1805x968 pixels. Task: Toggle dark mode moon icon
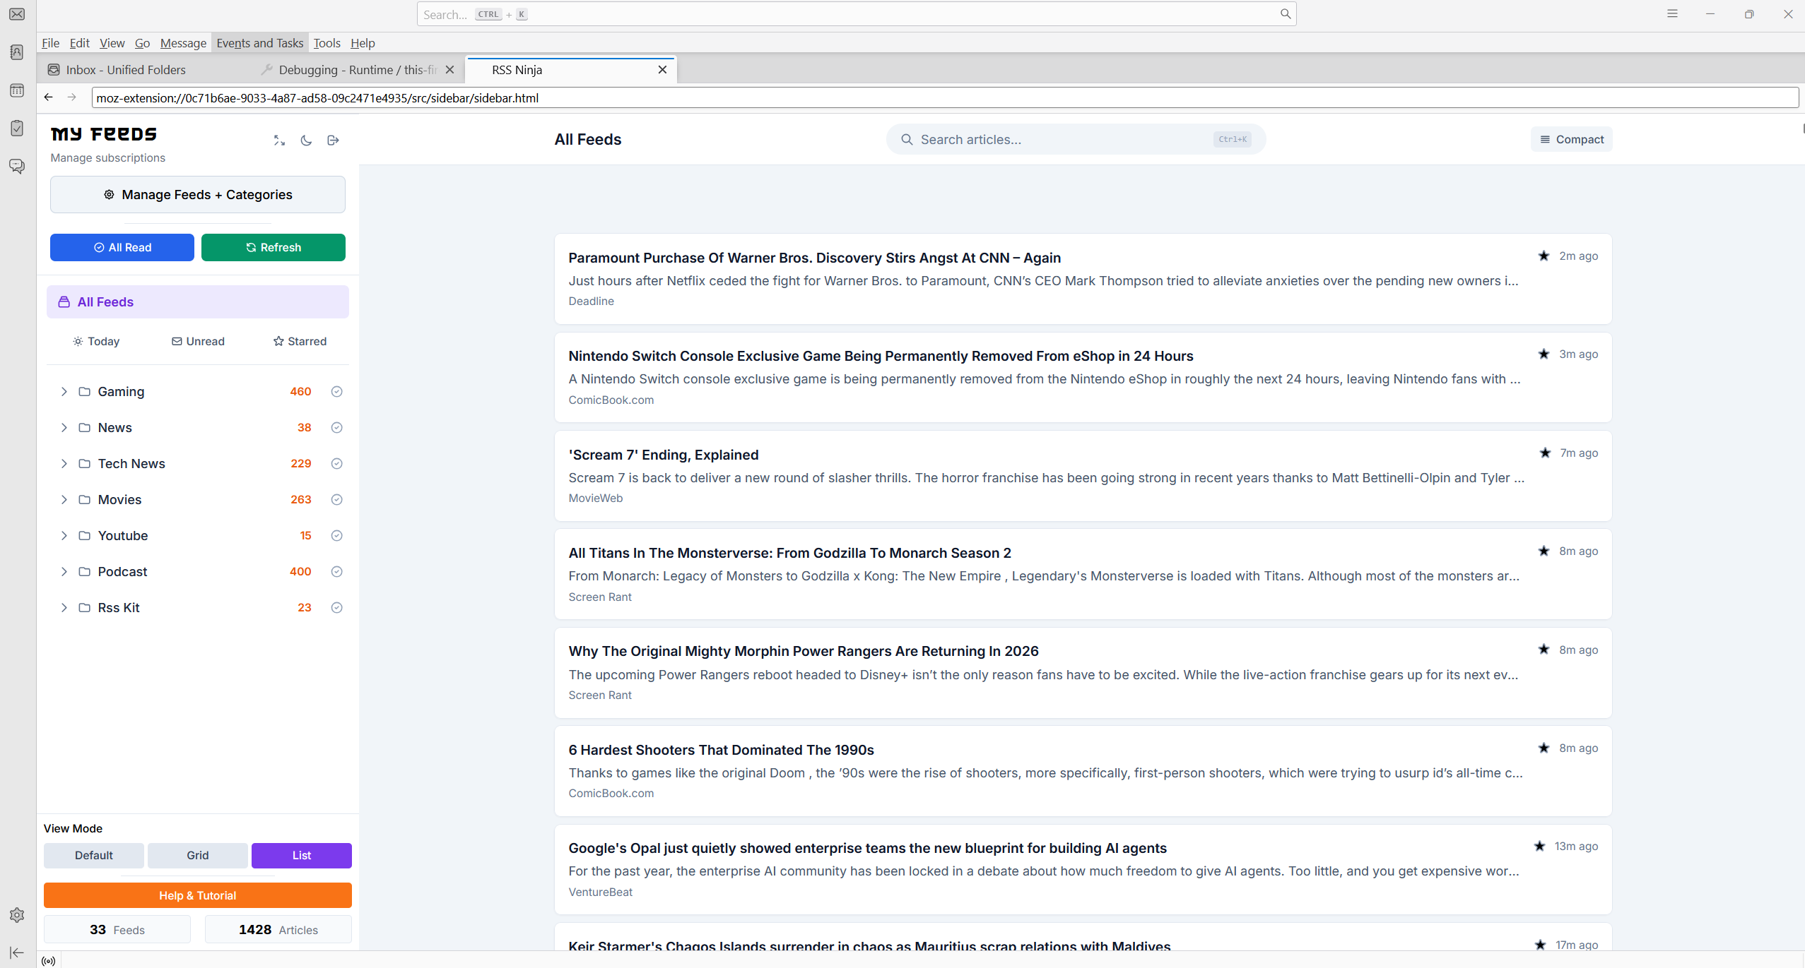[306, 141]
